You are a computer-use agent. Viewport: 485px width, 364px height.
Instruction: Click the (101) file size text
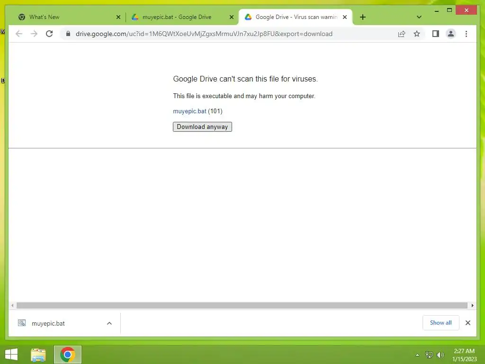[216, 111]
